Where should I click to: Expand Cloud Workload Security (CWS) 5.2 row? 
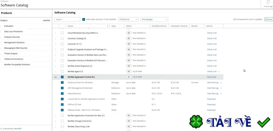[56, 33]
